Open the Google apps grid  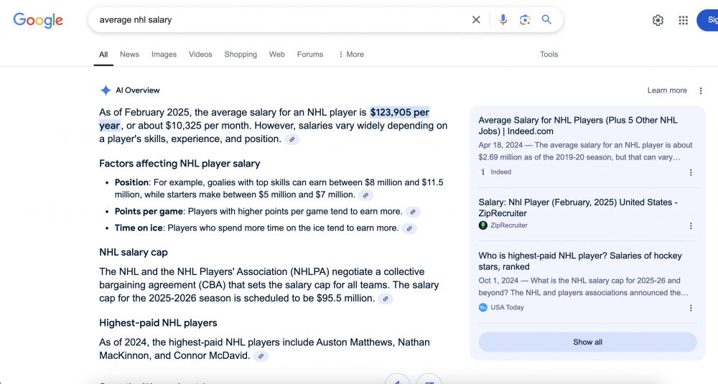point(683,20)
